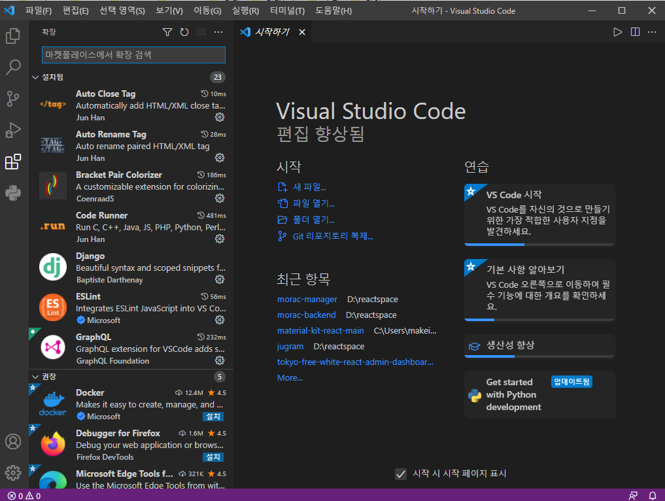Click the run play icon in editor toolbar
This screenshot has width=665, height=501.
click(617, 32)
